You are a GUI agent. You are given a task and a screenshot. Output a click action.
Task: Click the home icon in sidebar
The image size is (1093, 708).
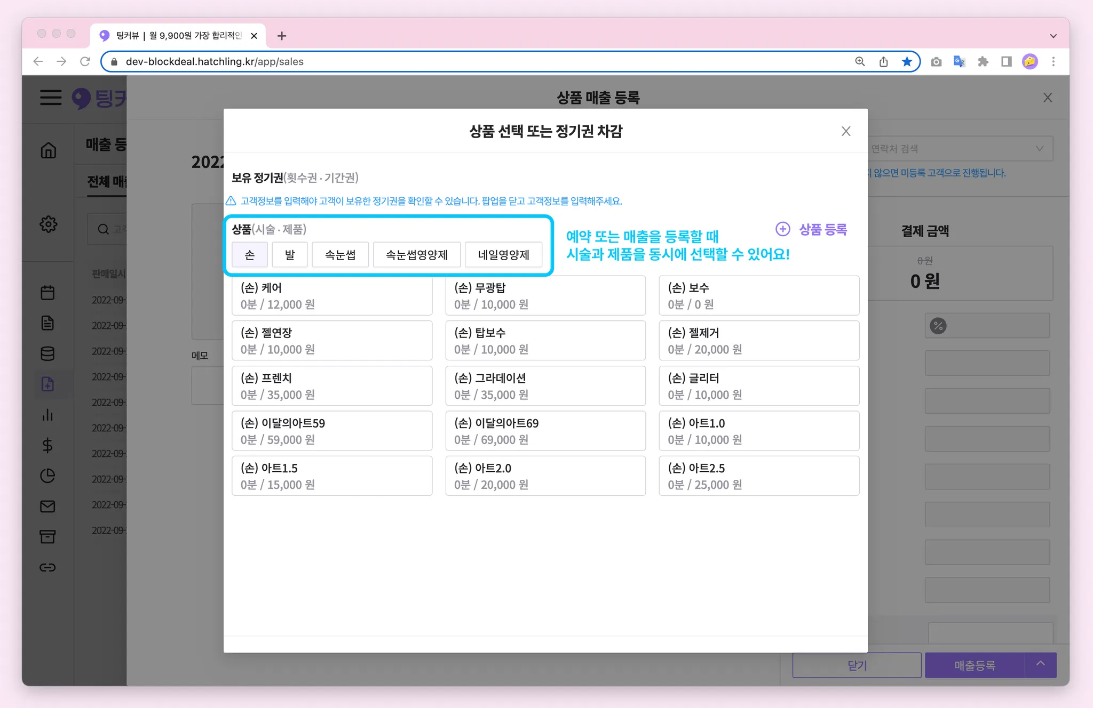(x=48, y=151)
